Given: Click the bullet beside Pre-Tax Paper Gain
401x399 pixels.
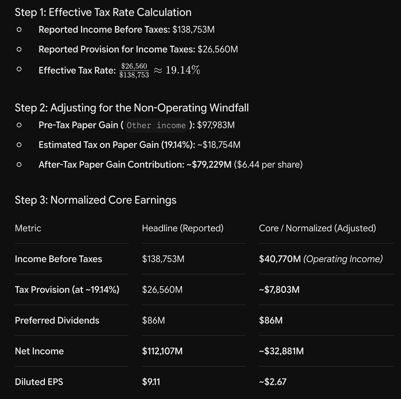Looking at the screenshot, I should coord(19,125).
